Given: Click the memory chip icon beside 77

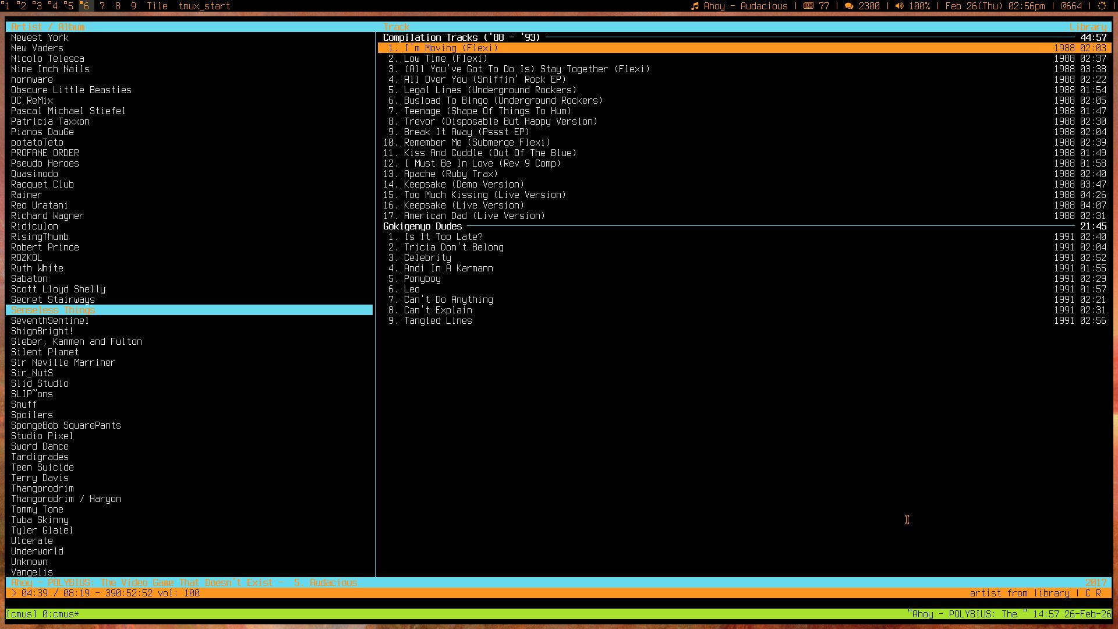Looking at the screenshot, I should (808, 6).
